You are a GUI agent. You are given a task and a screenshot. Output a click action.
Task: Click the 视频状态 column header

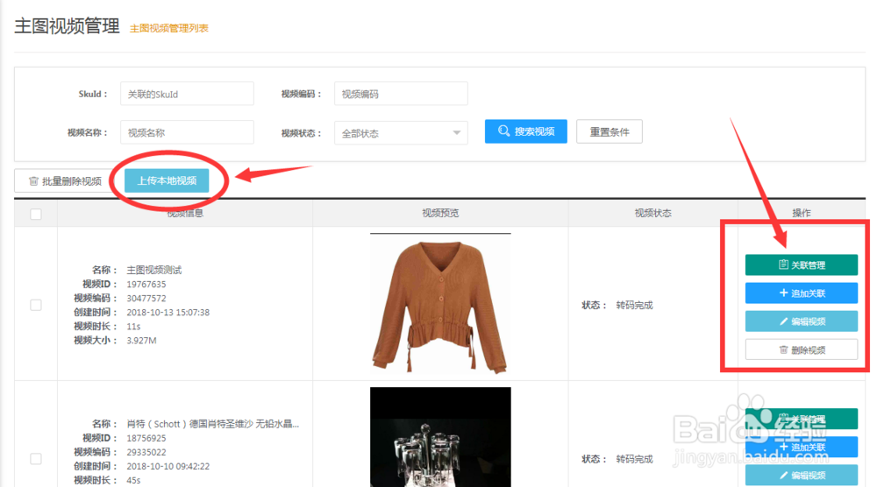pyautogui.click(x=652, y=213)
